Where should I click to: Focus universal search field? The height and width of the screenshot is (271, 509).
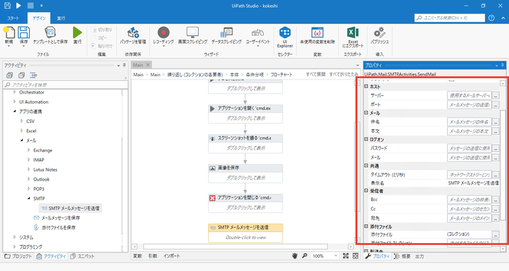[x=450, y=18]
